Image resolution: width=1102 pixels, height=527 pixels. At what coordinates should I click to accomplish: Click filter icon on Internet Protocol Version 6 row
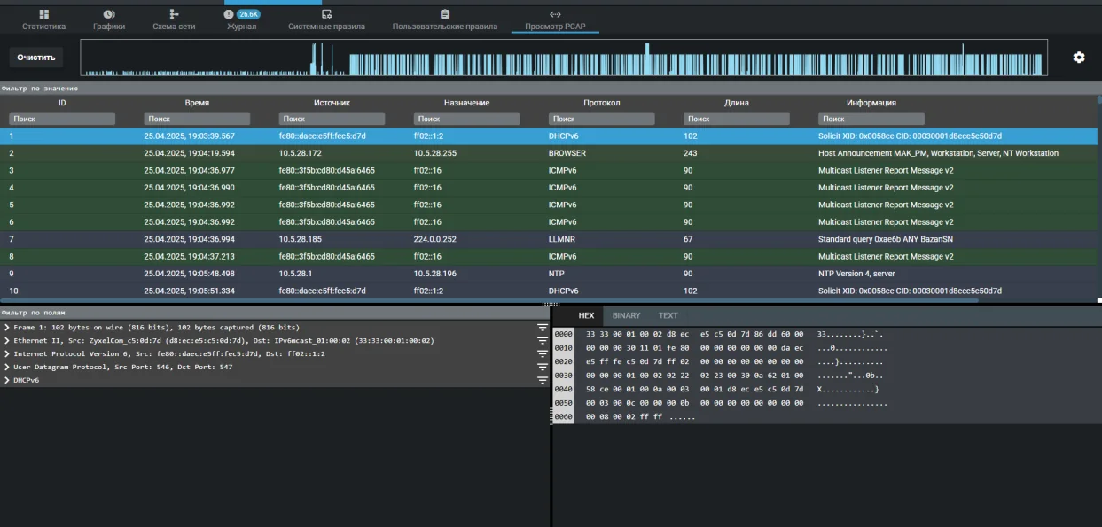pyautogui.click(x=542, y=354)
